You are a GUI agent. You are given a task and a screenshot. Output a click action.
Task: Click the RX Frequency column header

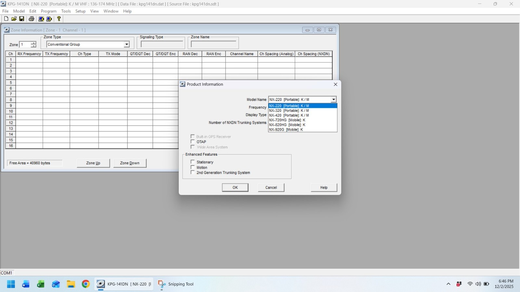tap(29, 54)
